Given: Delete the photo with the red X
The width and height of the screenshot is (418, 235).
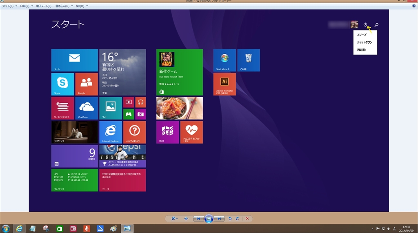Looking at the screenshot, I should [x=247, y=219].
